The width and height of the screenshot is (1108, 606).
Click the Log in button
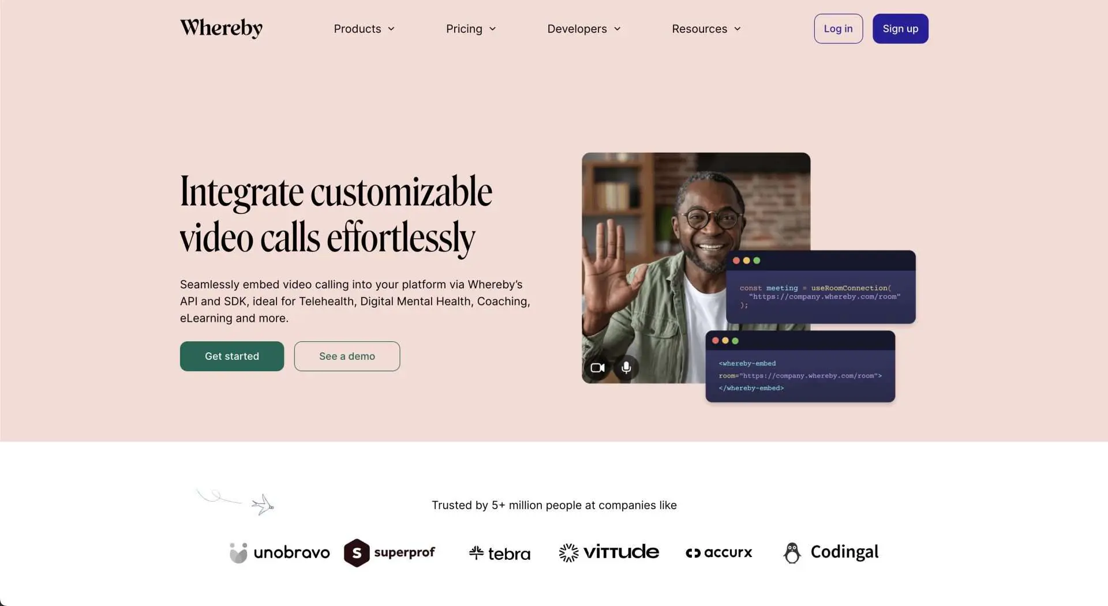(838, 29)
